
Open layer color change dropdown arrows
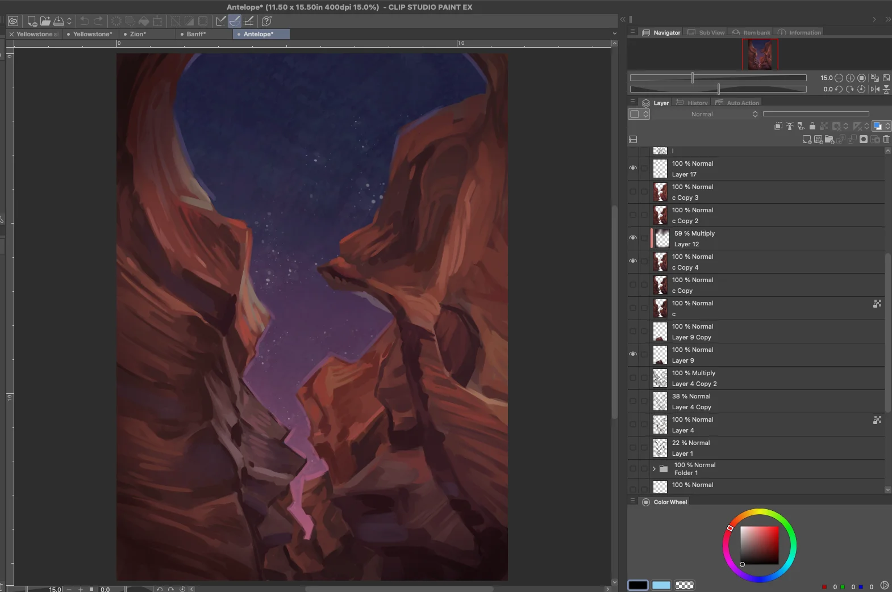tap(887, 126)
